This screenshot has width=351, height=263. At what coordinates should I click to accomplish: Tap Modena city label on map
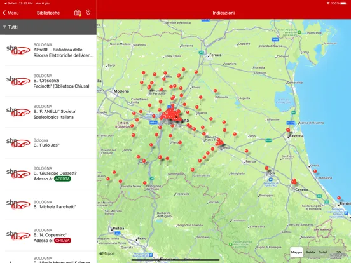click(121, 91)
